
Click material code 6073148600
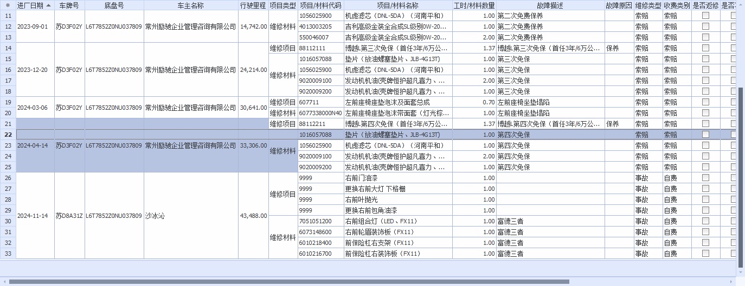coord(316,232)
